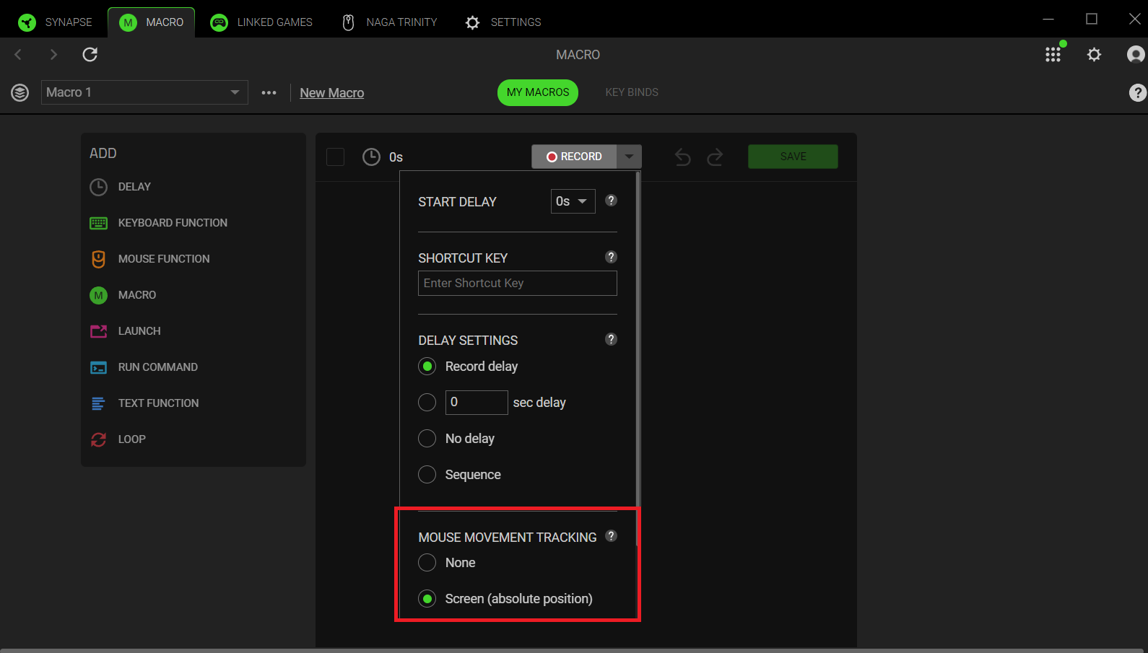Add a Run Command action
This screenshot has height=653, width=1148.
(x=144, y=367)
